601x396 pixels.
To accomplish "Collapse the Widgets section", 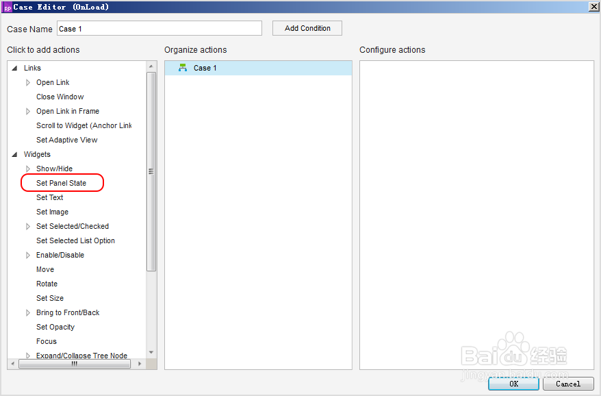I will tap(14, 155).
